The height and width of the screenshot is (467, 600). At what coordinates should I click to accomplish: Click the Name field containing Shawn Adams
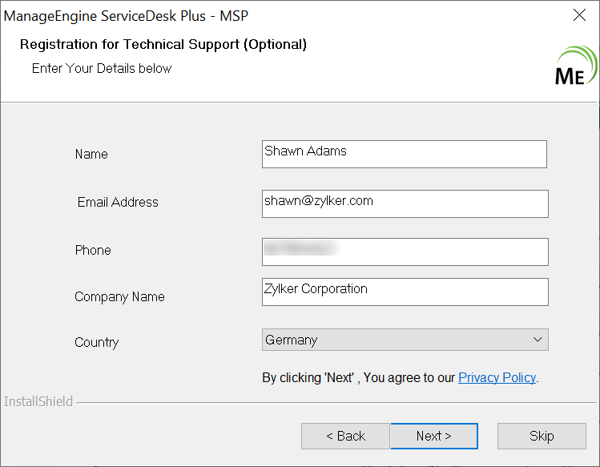coord(404,155)
